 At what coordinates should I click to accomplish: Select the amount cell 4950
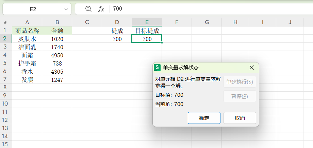pos(57,55)
